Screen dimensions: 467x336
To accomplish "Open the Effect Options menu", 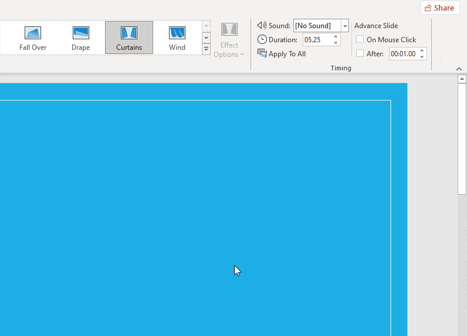I will (229, 40).
